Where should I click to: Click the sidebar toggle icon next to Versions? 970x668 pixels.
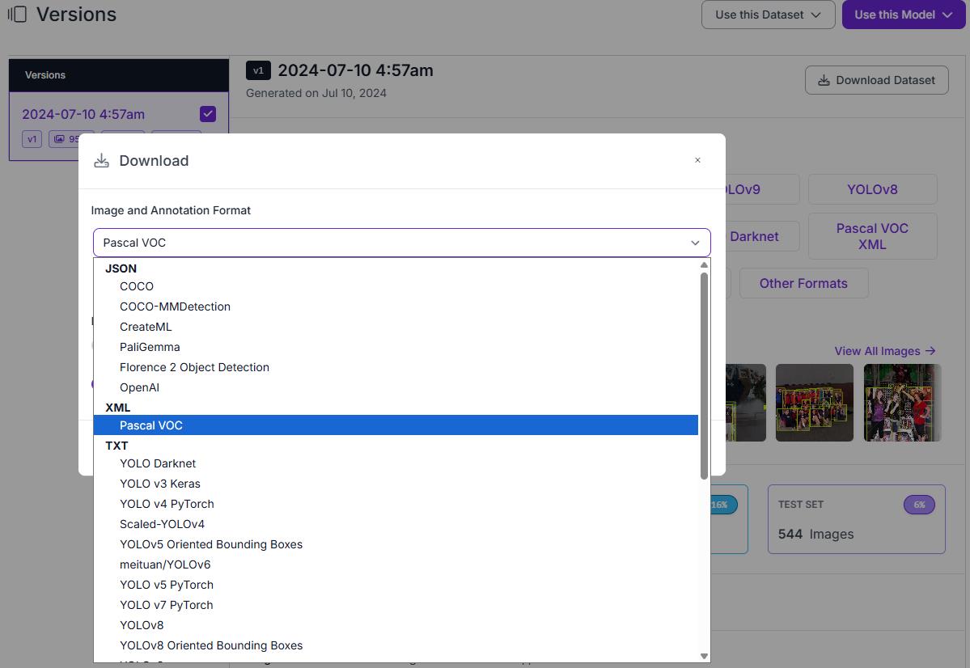pos(17,15)
